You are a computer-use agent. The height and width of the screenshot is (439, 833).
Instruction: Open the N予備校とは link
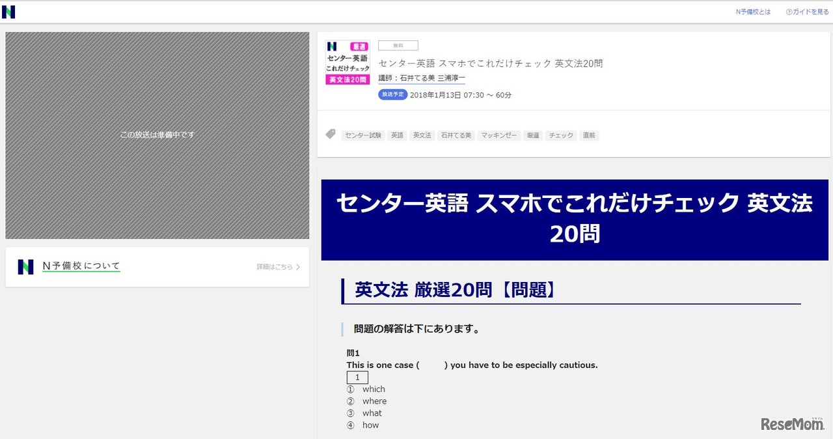[x=753, y=12]
